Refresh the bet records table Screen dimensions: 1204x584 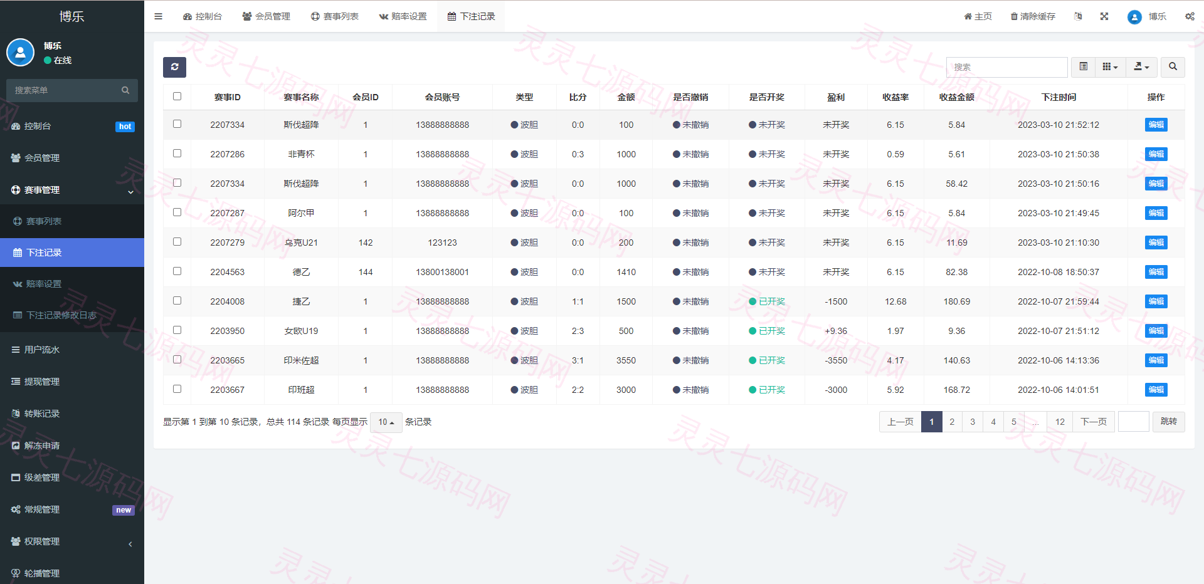[174, 67]
